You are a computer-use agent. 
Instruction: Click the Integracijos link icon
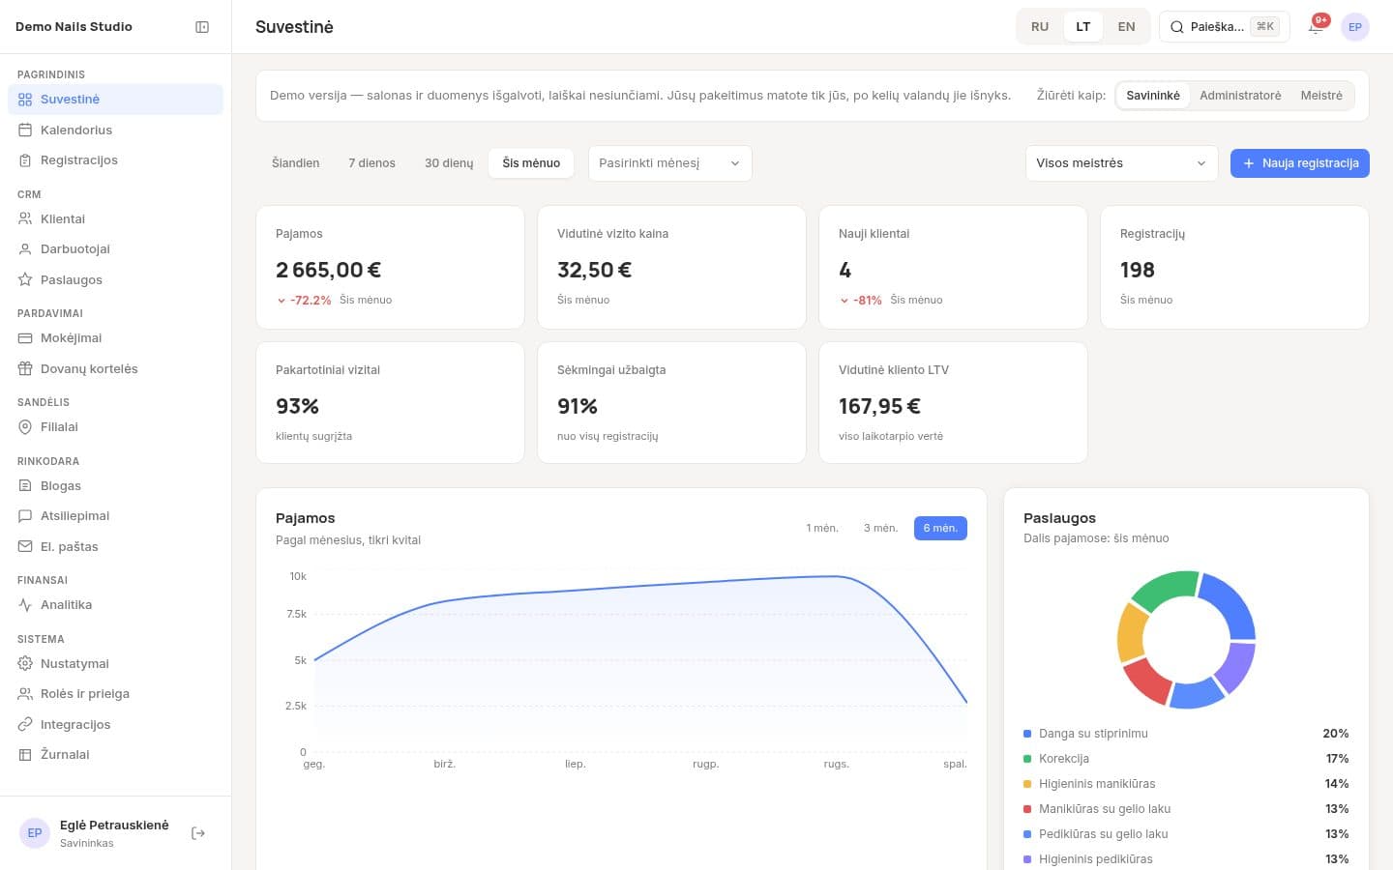25,724
